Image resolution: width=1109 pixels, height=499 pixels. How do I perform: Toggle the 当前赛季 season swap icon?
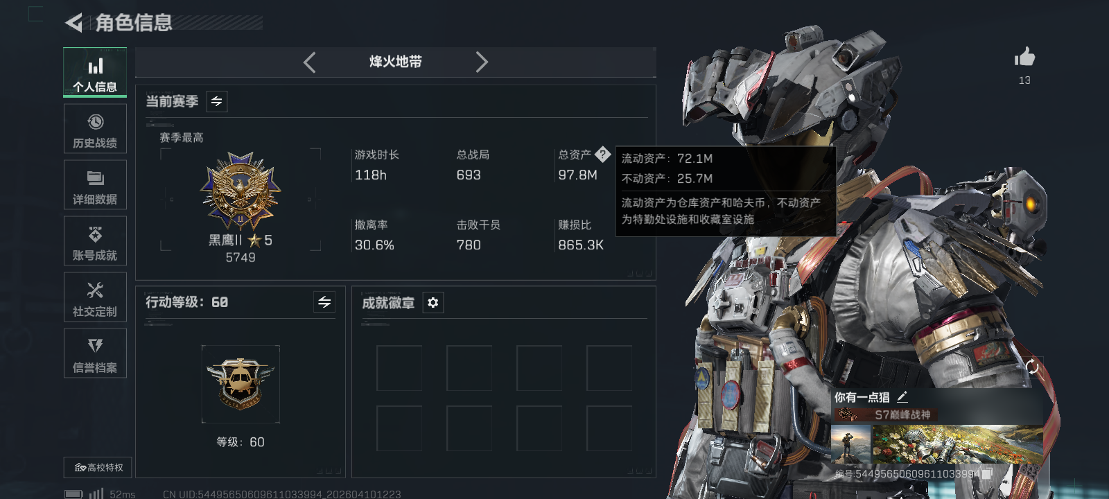click(x=217, y=102)
